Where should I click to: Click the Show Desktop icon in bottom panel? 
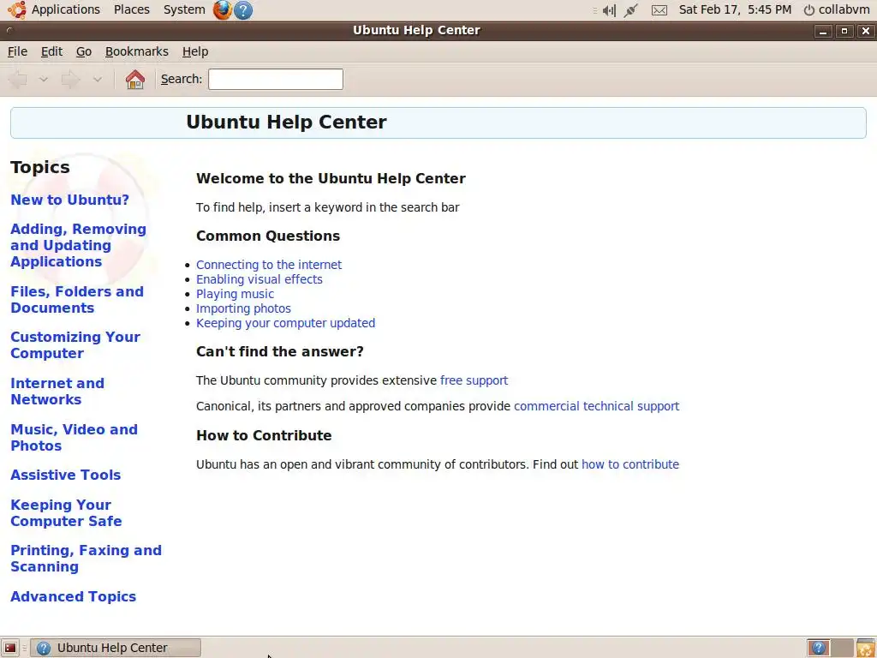point(10,648)
